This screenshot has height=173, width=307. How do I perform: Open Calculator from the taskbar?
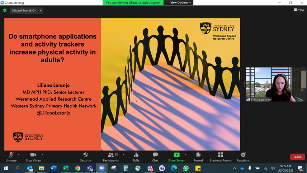pyautogui.click(x=126, y=168)
